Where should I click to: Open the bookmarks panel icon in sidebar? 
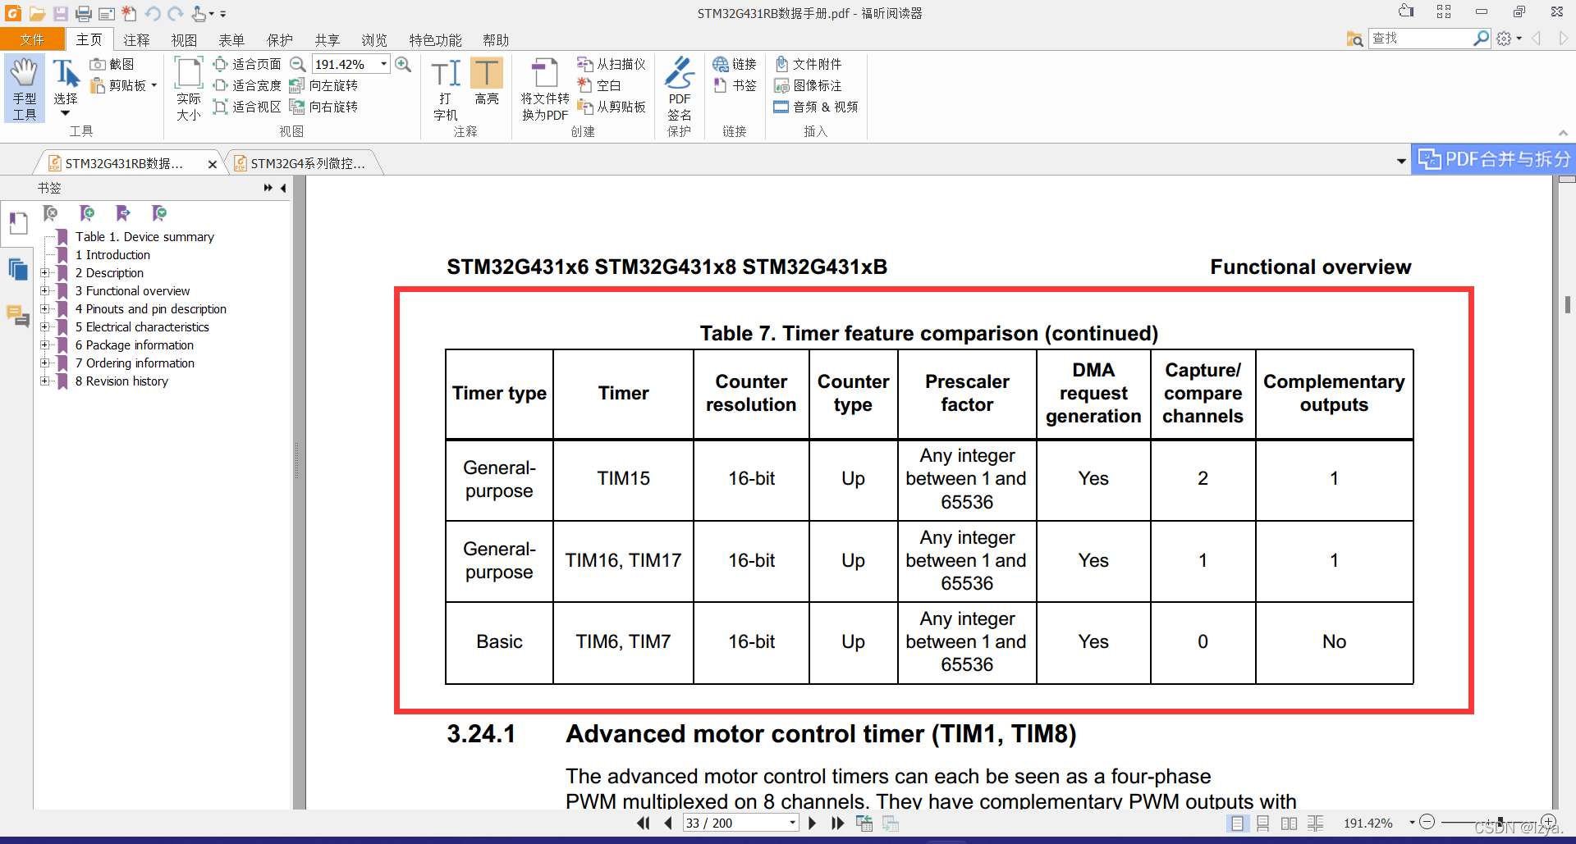(17, 222)
